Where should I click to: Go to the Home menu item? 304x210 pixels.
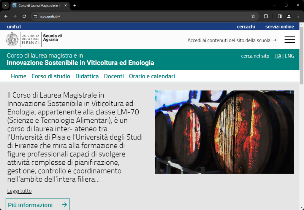click(x=19, y=76)
